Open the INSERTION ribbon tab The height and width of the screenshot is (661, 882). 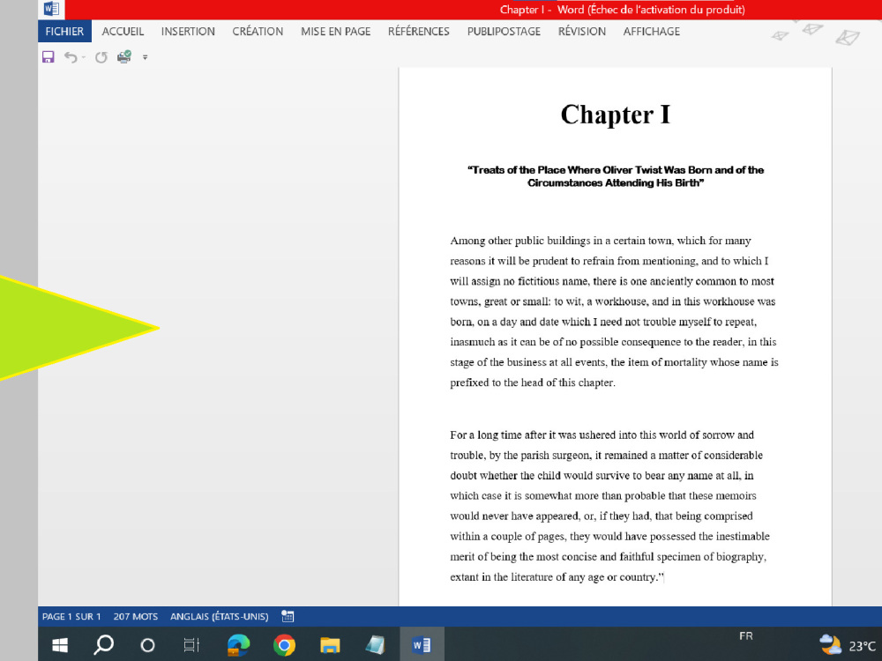pos(188,32)
